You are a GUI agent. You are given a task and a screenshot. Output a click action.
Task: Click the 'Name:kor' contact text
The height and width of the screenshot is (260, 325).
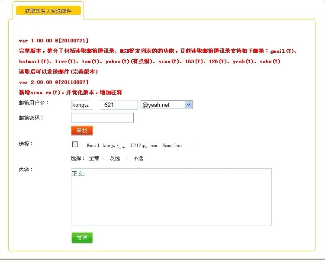click(172, 146)
